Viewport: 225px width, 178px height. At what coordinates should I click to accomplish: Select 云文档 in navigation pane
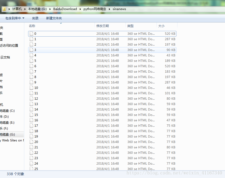(5, 57)
